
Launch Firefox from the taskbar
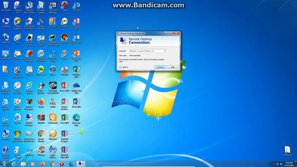(x=42, y=164)
